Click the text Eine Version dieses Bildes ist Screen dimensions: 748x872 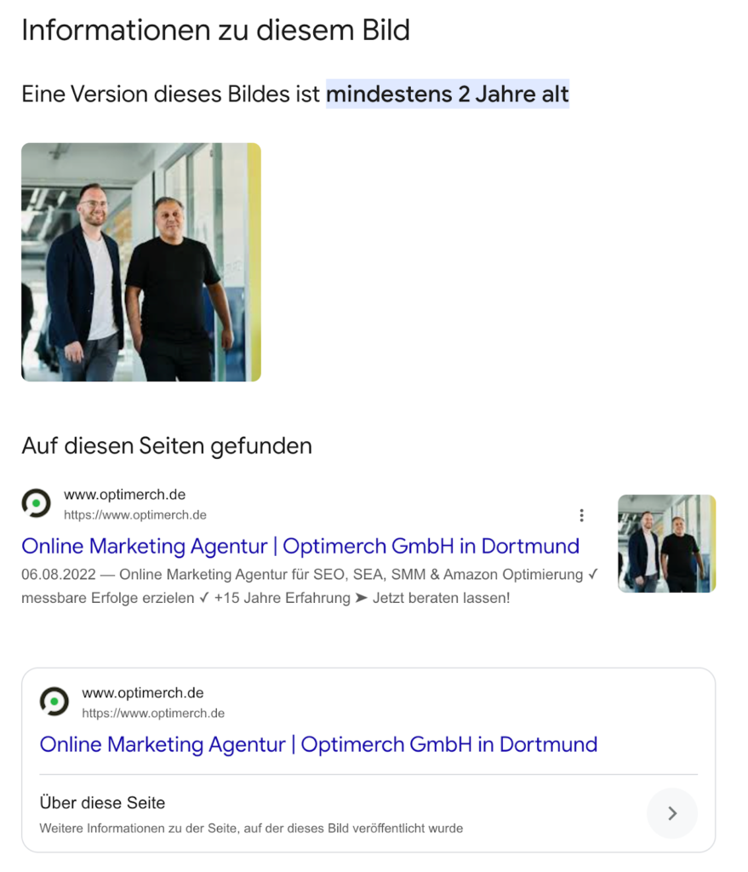(171, 94)
